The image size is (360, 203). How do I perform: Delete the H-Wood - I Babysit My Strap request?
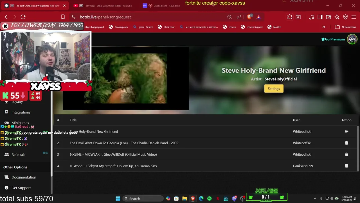click(x=346, y=166)
